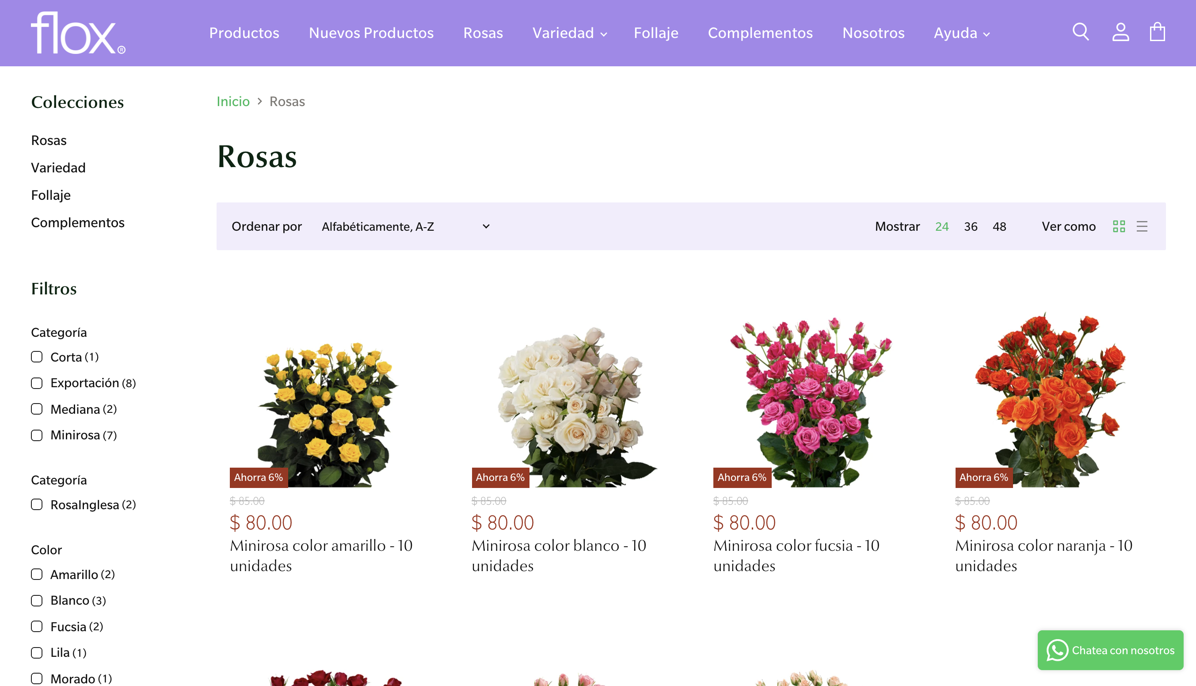Select the Rosas navigation menu item
This screenshot has height=686, width=1196.
point(483,33)
